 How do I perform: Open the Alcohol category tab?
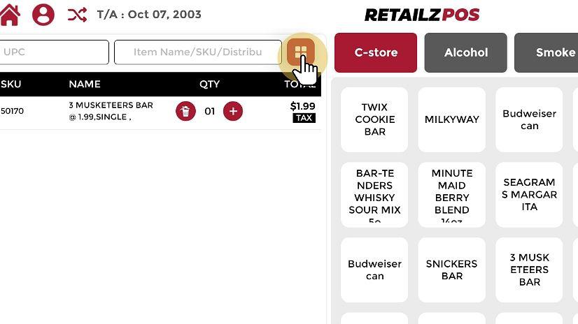point(466,52)
